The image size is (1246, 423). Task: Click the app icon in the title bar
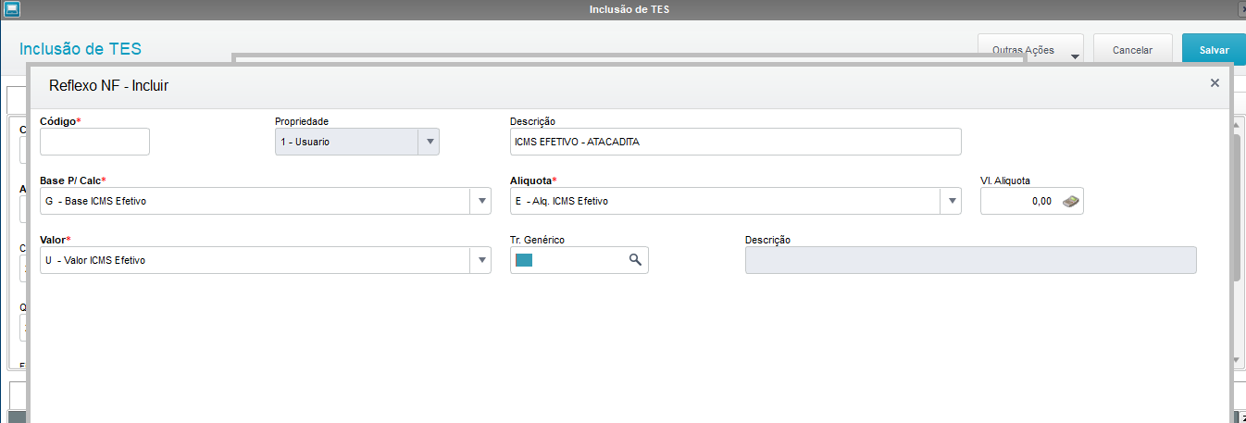point(12,9)
